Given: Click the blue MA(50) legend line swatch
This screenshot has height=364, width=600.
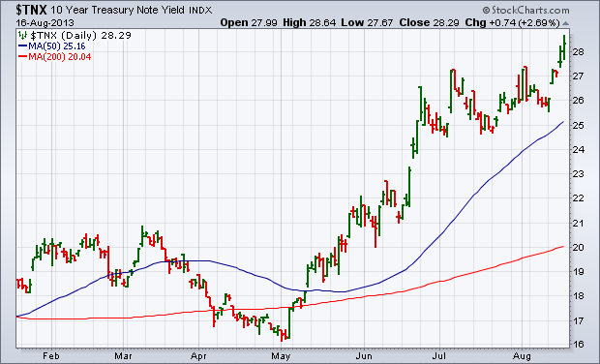Looking at the screenshot, I should pos(22,46).
